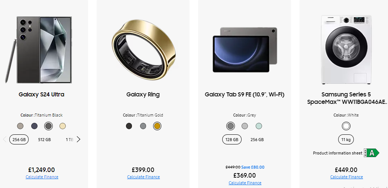The image size is (388, 188).
Task: Select 512 GB storage for Galaxy S24 Ultra
Action: pyautogui.click(x=45, y=140)
